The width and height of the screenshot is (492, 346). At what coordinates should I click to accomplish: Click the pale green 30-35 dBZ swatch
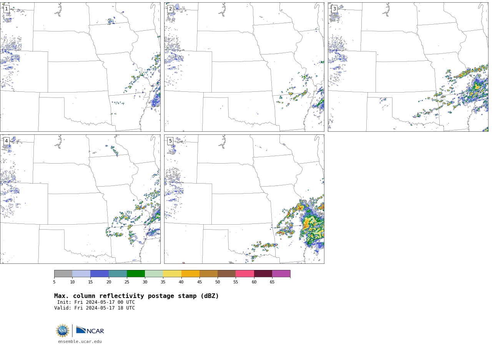[154, 274]
